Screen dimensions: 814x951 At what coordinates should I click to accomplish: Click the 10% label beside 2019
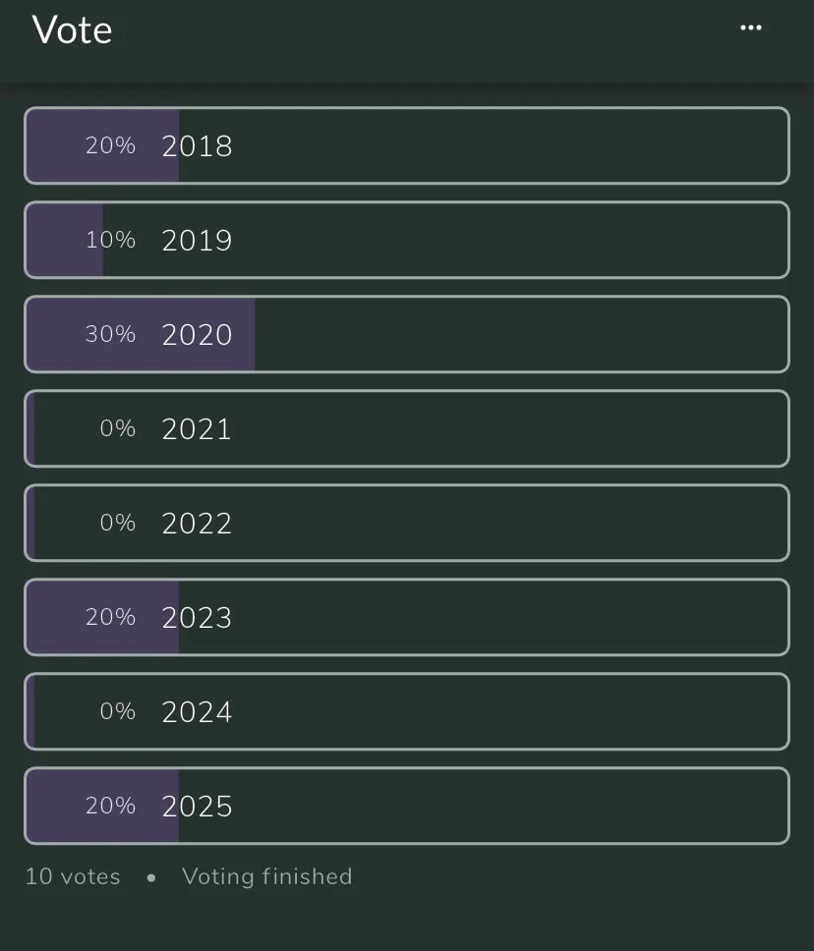click(x=110, y=240)
